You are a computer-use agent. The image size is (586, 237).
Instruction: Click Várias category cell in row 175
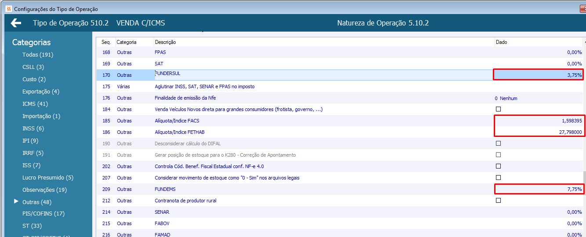pos(123,86)
